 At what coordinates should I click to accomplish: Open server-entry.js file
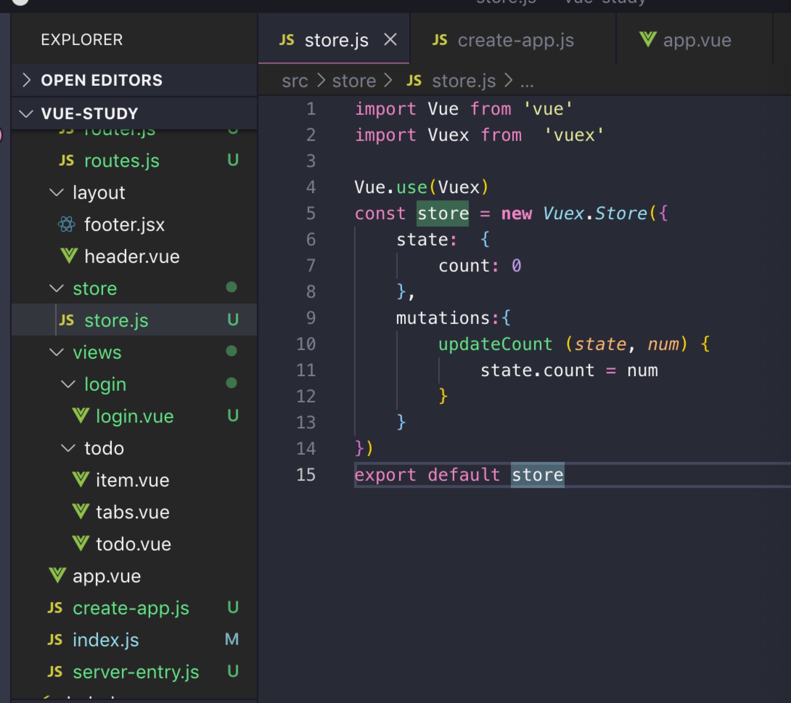(x=134, y=672)
